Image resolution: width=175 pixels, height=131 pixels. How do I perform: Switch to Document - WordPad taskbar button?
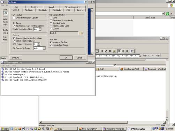pyautogui.click(x=114, y=129)
